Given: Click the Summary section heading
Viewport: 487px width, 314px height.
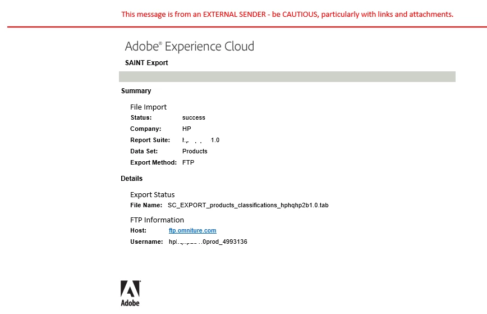Looking at the screenshot, I should coord(136,91).
